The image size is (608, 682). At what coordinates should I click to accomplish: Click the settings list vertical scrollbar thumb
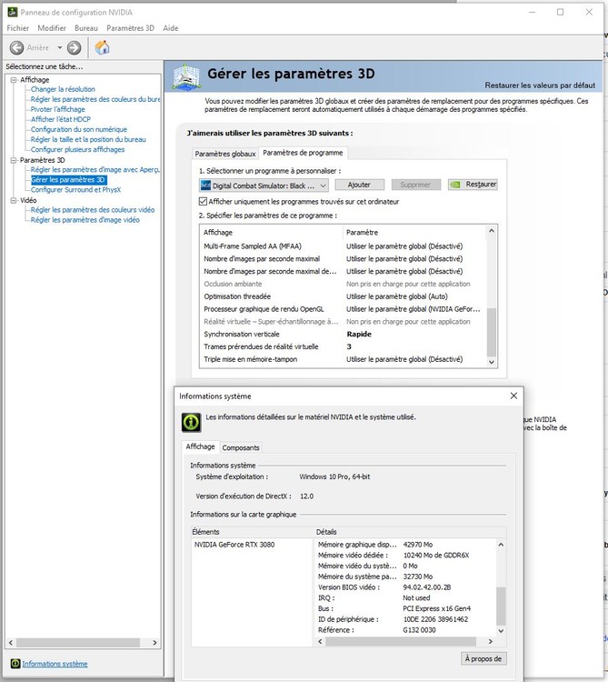point(492,332)
